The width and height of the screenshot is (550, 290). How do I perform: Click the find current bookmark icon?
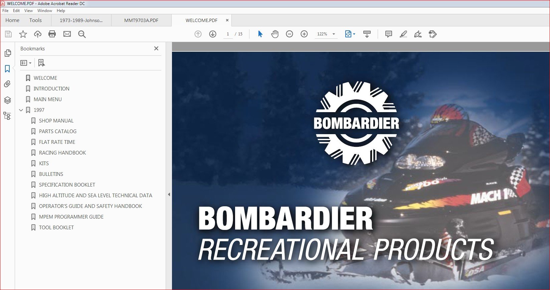(41, 63)
